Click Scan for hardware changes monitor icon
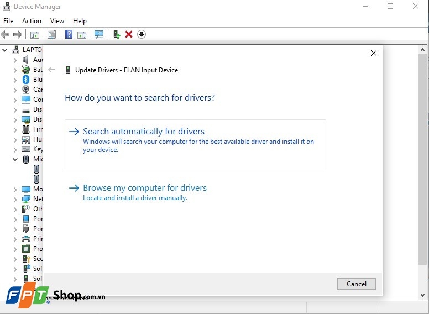 (99, 34)
